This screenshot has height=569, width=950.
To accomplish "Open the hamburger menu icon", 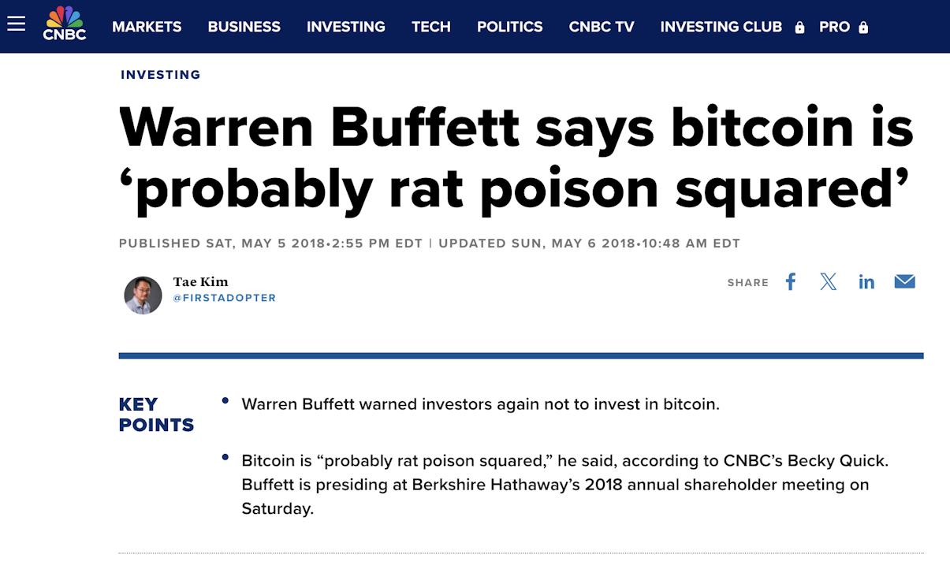I will tap(16, 24).
